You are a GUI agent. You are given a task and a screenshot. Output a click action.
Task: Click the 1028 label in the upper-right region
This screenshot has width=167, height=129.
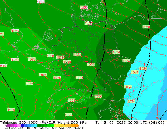[146, 27]
